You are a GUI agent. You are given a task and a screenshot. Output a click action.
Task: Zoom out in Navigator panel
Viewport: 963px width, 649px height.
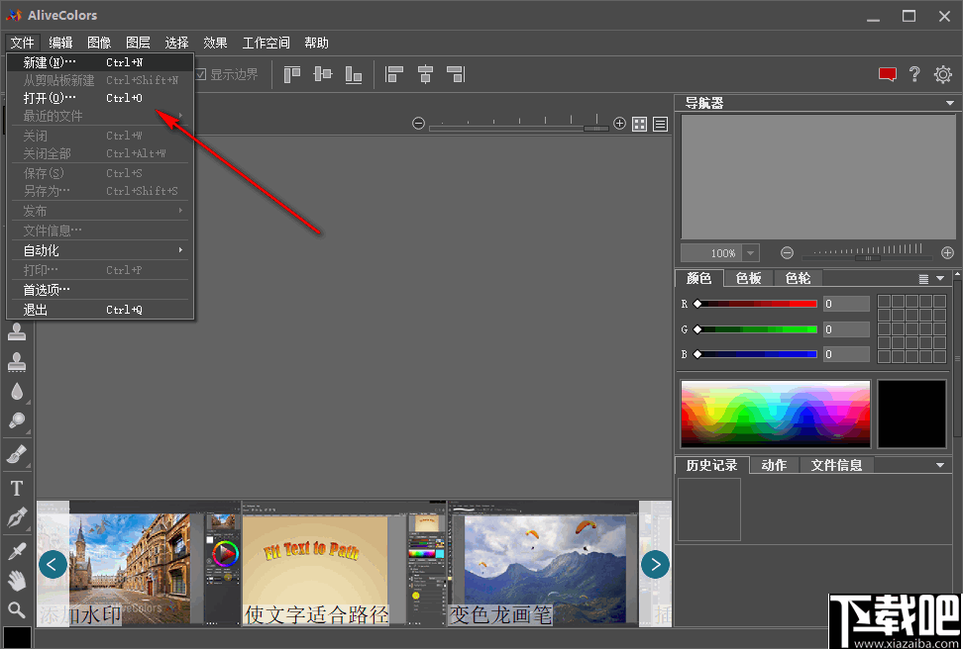pyautogui.click(x=787, y=252)
